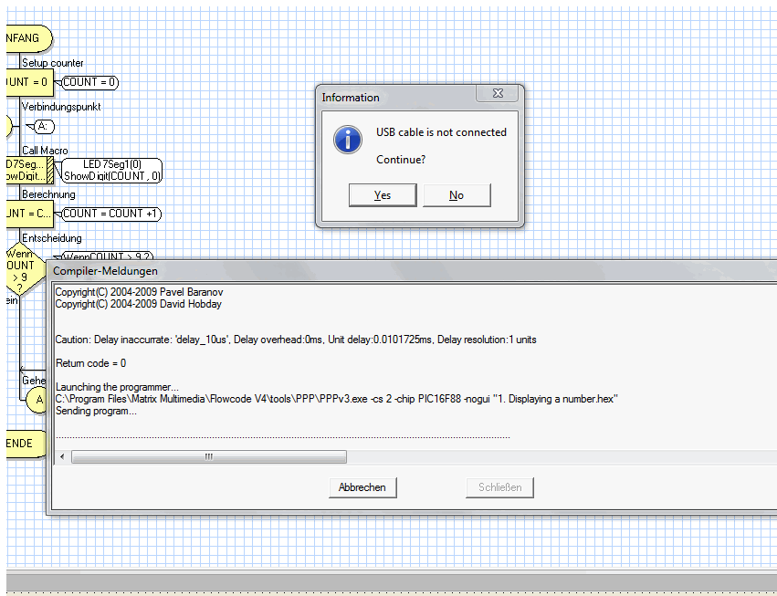Click the horizontal scrollbar thumb in compiler messages
Image resolution: width=777 pixels, height=596 pixels.
(x=208, y=456)
